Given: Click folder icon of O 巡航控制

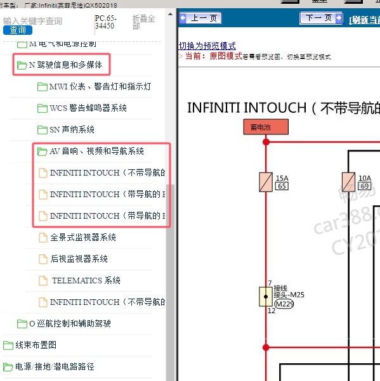Looking at the screenshot, I should tap(22, 324).
